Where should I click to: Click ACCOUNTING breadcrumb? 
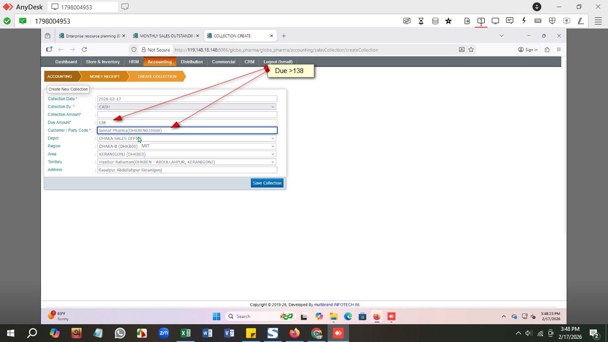(60, 77)
